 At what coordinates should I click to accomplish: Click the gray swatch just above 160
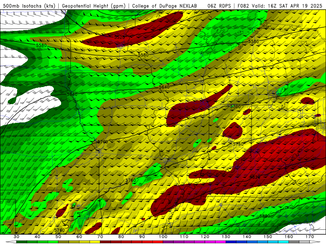294,242
